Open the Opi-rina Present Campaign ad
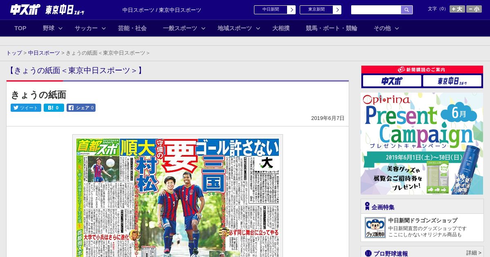490x257 pixels. coord(422,144)
